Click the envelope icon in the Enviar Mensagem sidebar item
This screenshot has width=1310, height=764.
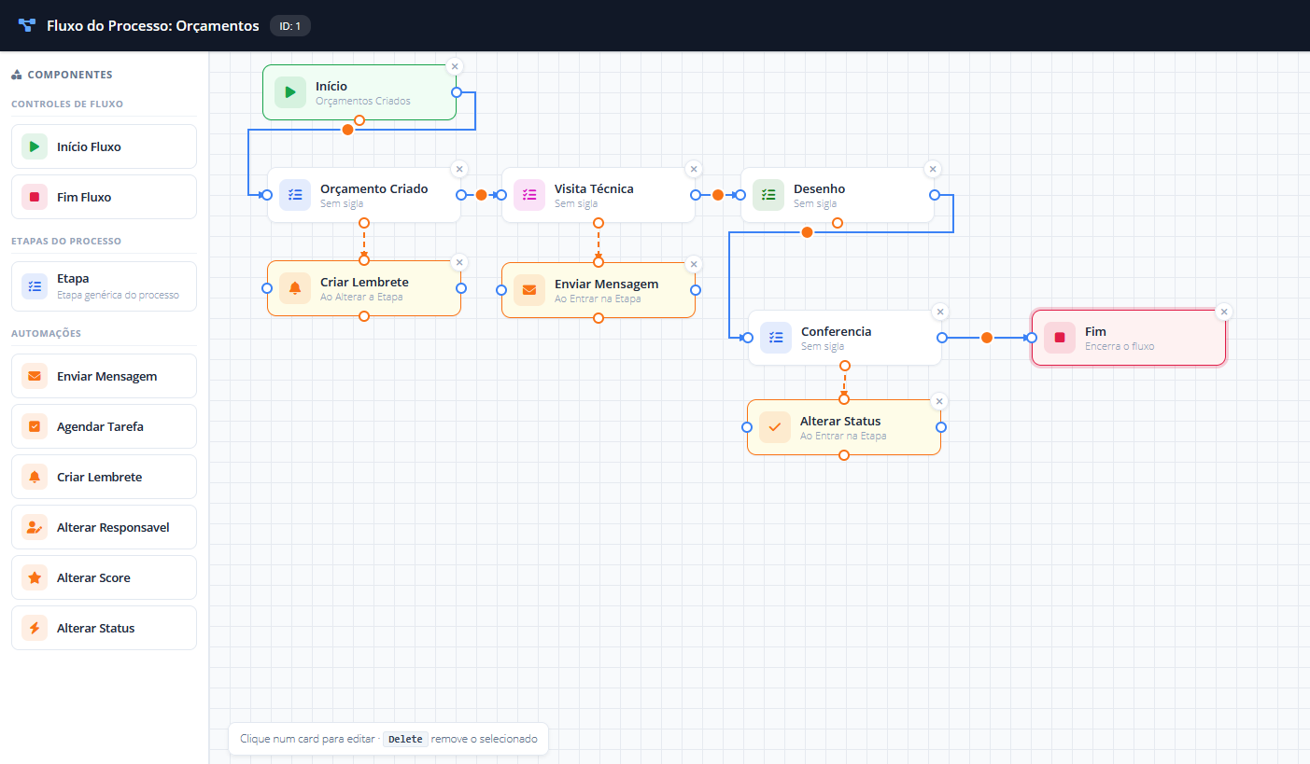click(35, 376)
